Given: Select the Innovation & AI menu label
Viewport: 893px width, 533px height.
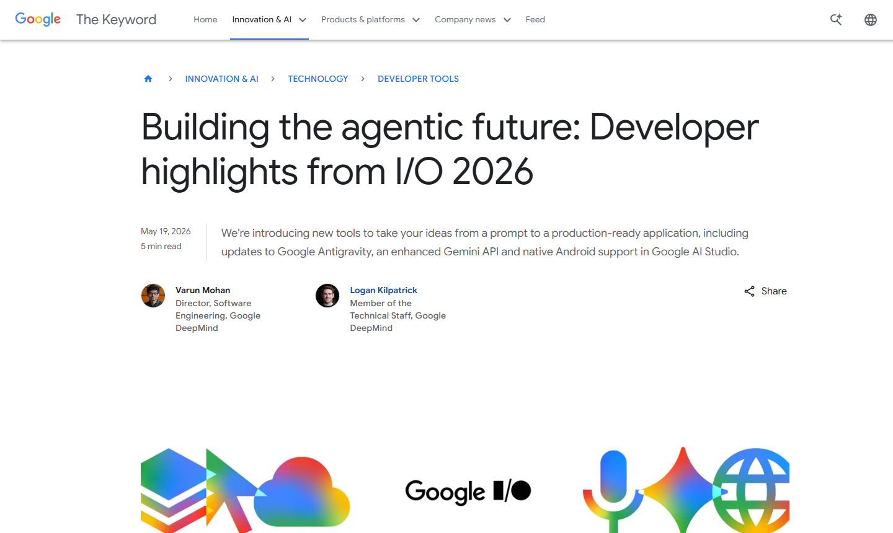Looking at the screenshot, I should click(262, 19).
